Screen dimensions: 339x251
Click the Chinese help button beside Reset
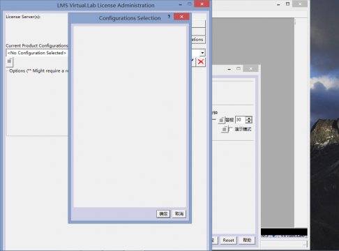pyautogui.click(x=247, y=240)
